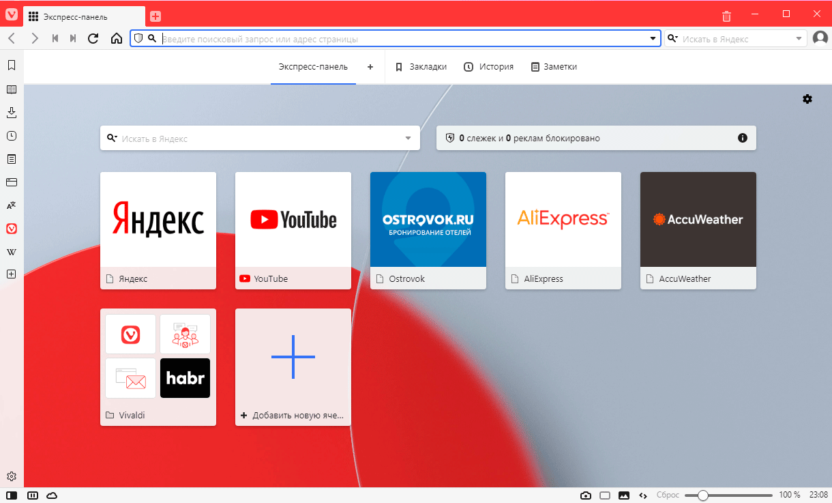Open Express panel settings gear

[x=807, y=99]
